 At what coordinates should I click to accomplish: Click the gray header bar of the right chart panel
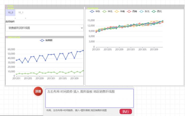[134, 8]
